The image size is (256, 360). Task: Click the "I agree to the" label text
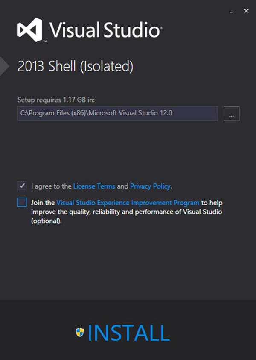[x=51, y=186]
